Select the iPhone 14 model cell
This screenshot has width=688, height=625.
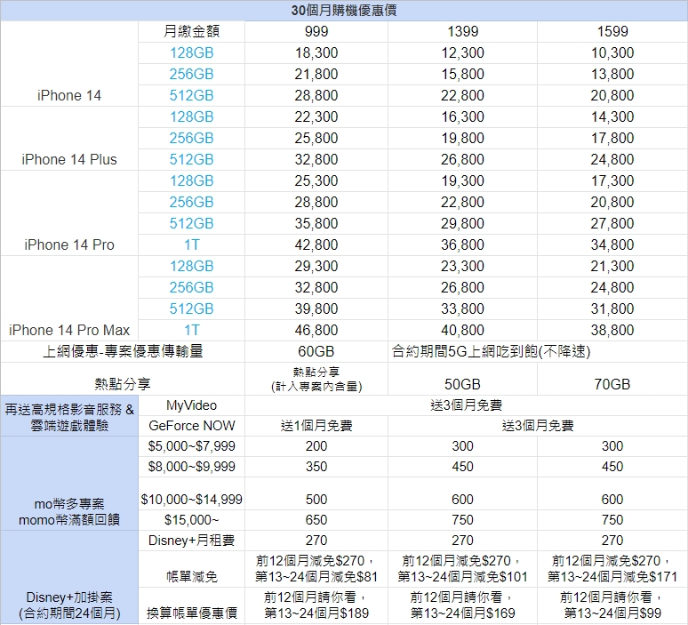[x=69, y=64]
